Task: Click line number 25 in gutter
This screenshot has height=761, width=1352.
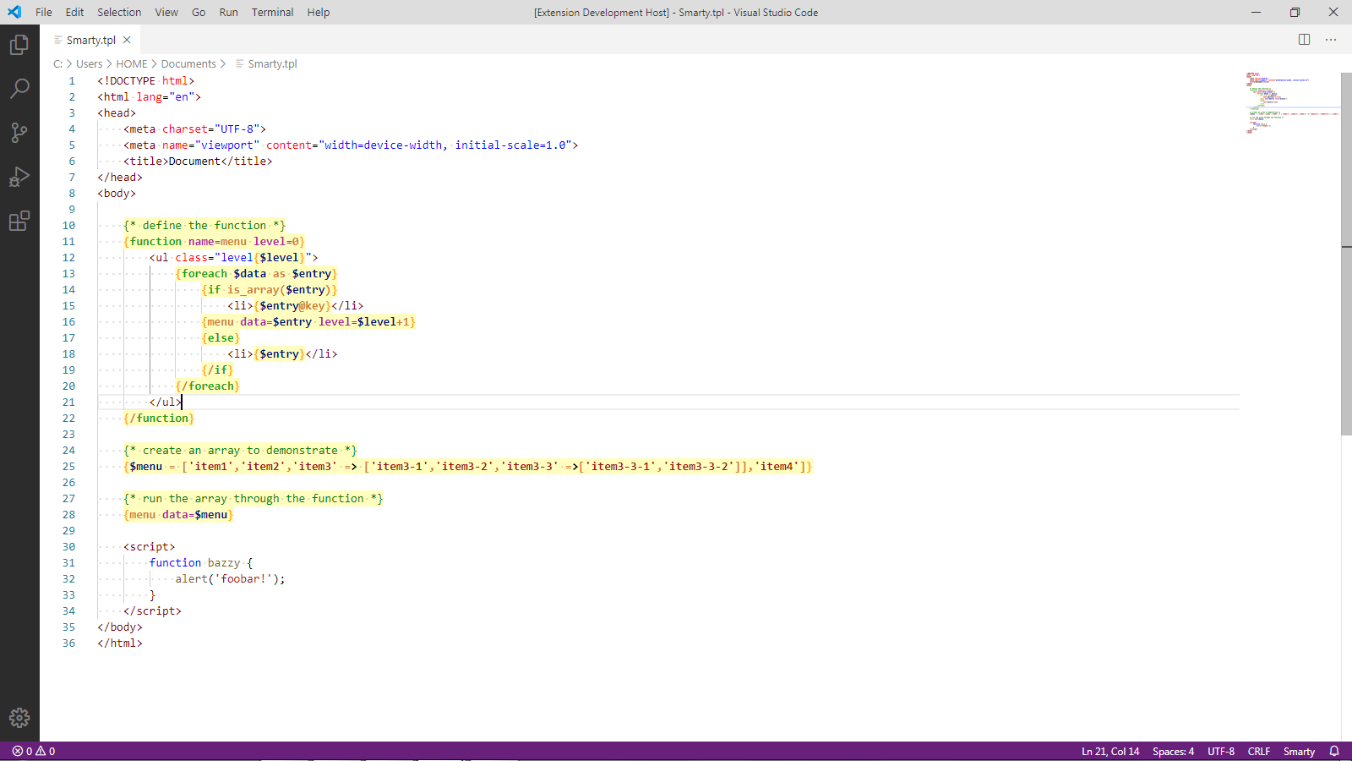Action: pos(68,466)
